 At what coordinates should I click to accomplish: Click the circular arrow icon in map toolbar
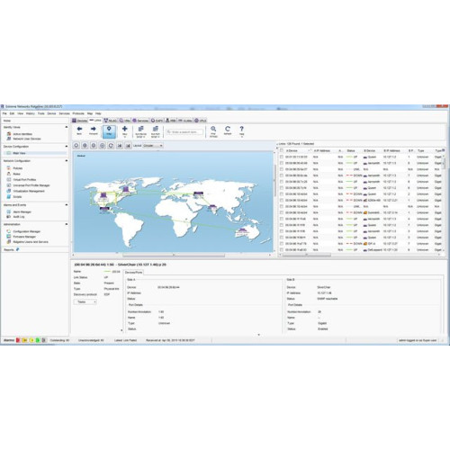coord(111,146)
